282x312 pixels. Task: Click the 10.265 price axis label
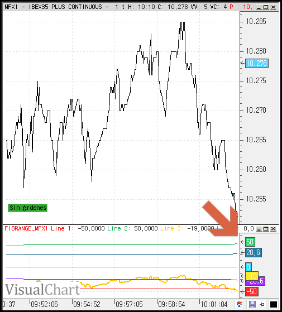(x=256, y=140)
